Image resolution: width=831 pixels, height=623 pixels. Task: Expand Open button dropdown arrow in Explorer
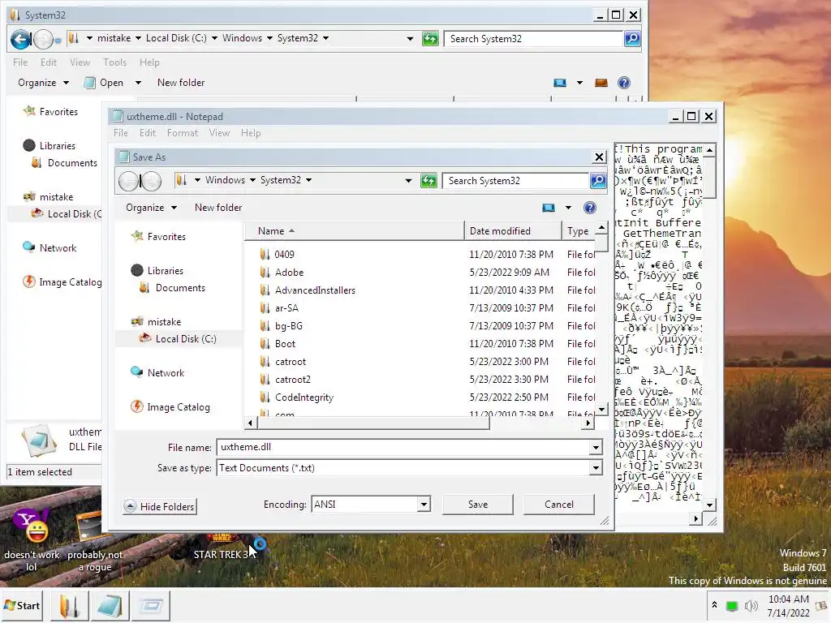[138, 83]
